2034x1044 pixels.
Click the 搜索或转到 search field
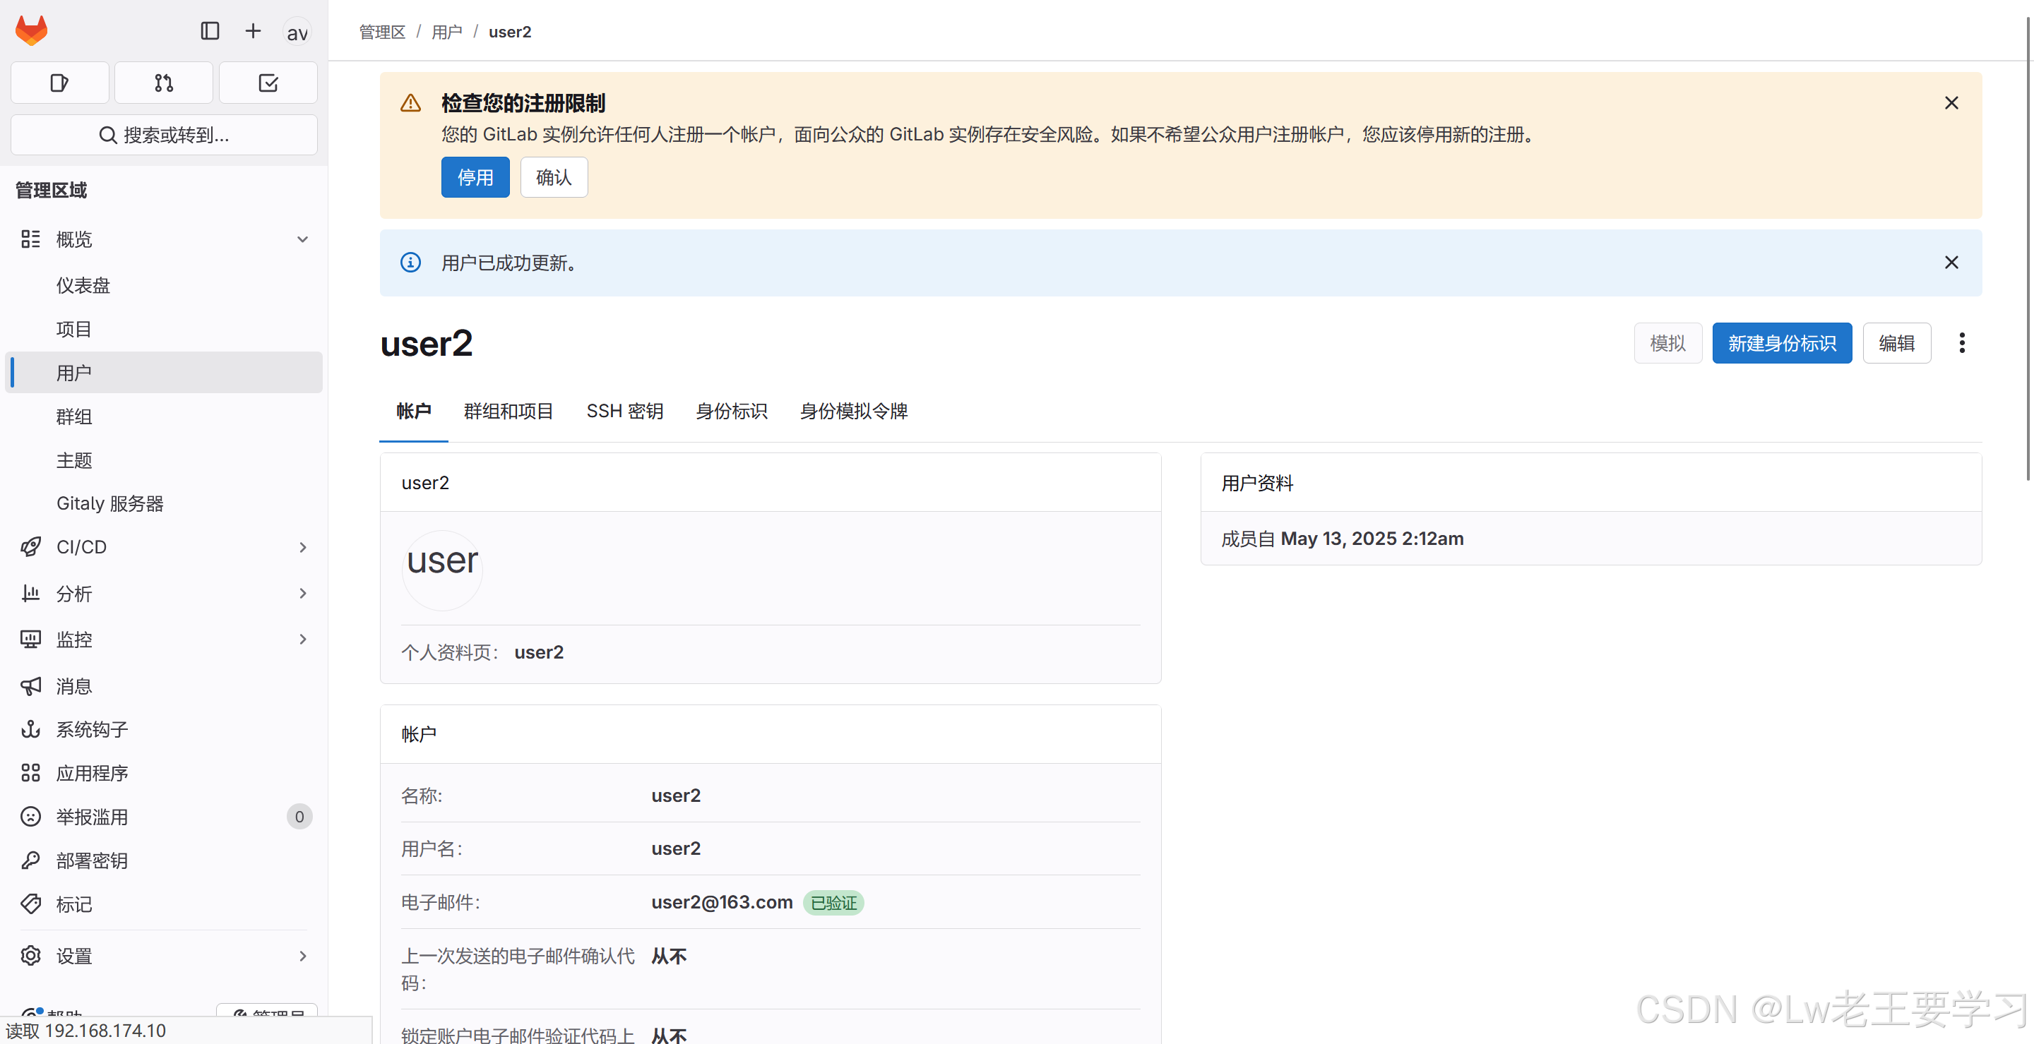coord(165,135)
